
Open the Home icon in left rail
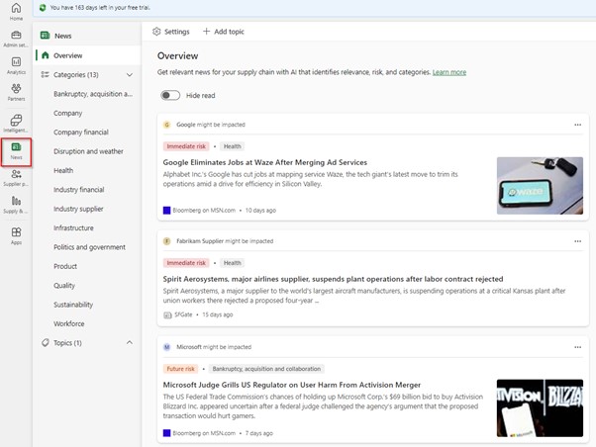pos(16,8)
